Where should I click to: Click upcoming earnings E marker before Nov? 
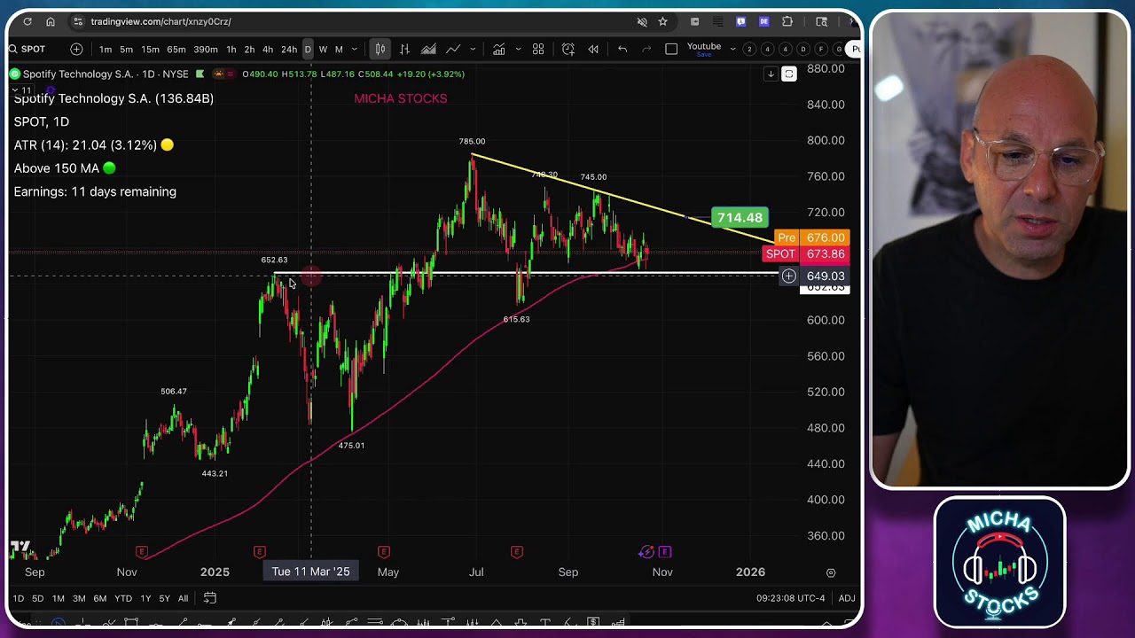coord(664,552)
